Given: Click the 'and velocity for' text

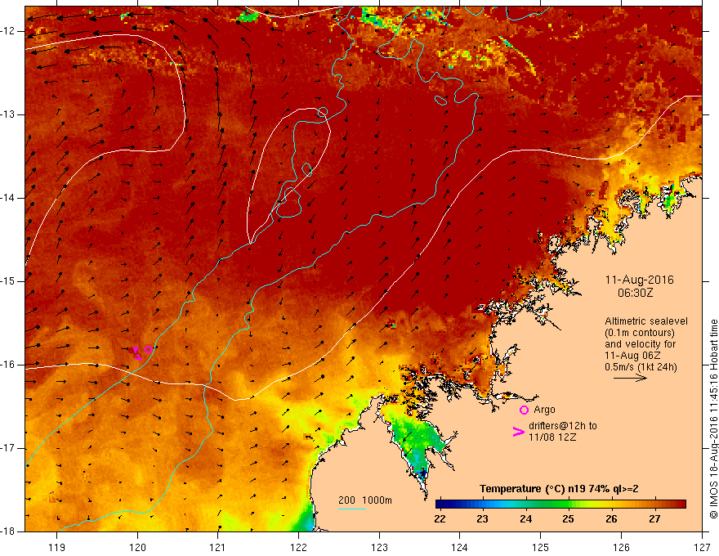Looking at the screenshot, I should pos(640,344).
